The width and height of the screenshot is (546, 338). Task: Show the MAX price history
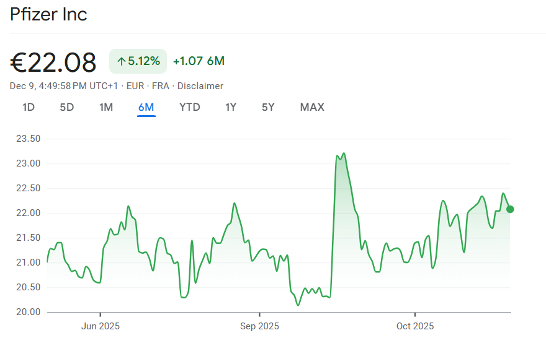click(x=312, y=107)
